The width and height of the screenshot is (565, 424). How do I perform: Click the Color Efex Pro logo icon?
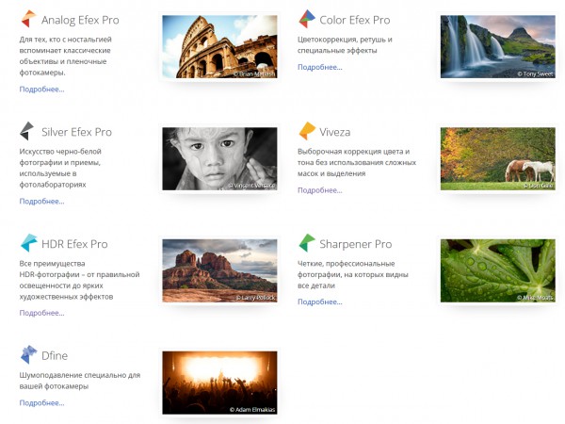pyautogui.click(x=307, y=19)
